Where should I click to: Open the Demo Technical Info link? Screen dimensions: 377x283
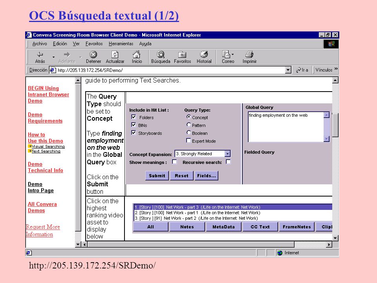pos(46,167)
